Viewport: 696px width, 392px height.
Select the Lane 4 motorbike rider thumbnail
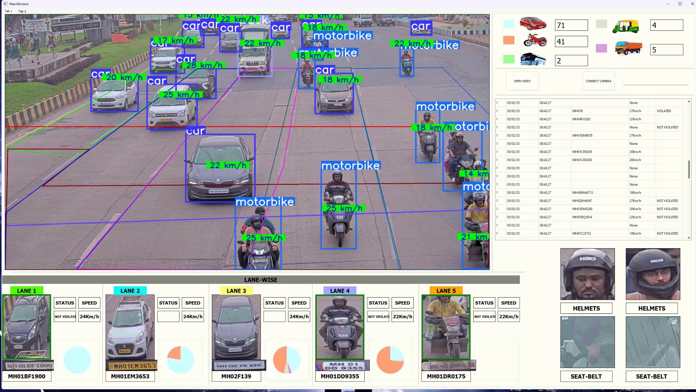coord(340,327)
